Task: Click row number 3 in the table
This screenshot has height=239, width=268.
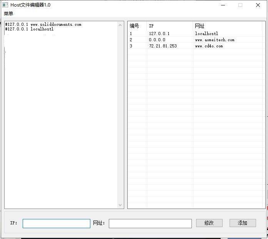Action: pyautogui.click(x=131, y=46)
